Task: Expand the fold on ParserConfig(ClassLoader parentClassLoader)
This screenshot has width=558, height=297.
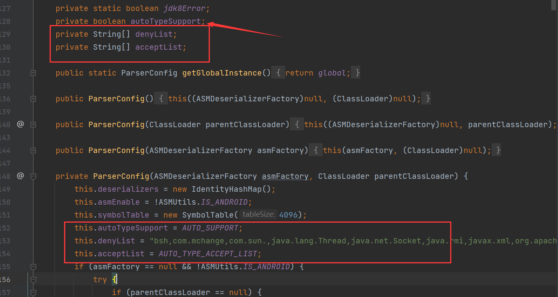Action: click(x=33, y=124)
